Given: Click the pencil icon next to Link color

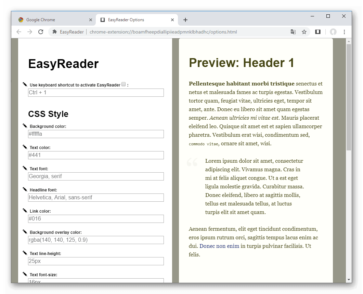Looking at the screenshot, I should [25, 211].
